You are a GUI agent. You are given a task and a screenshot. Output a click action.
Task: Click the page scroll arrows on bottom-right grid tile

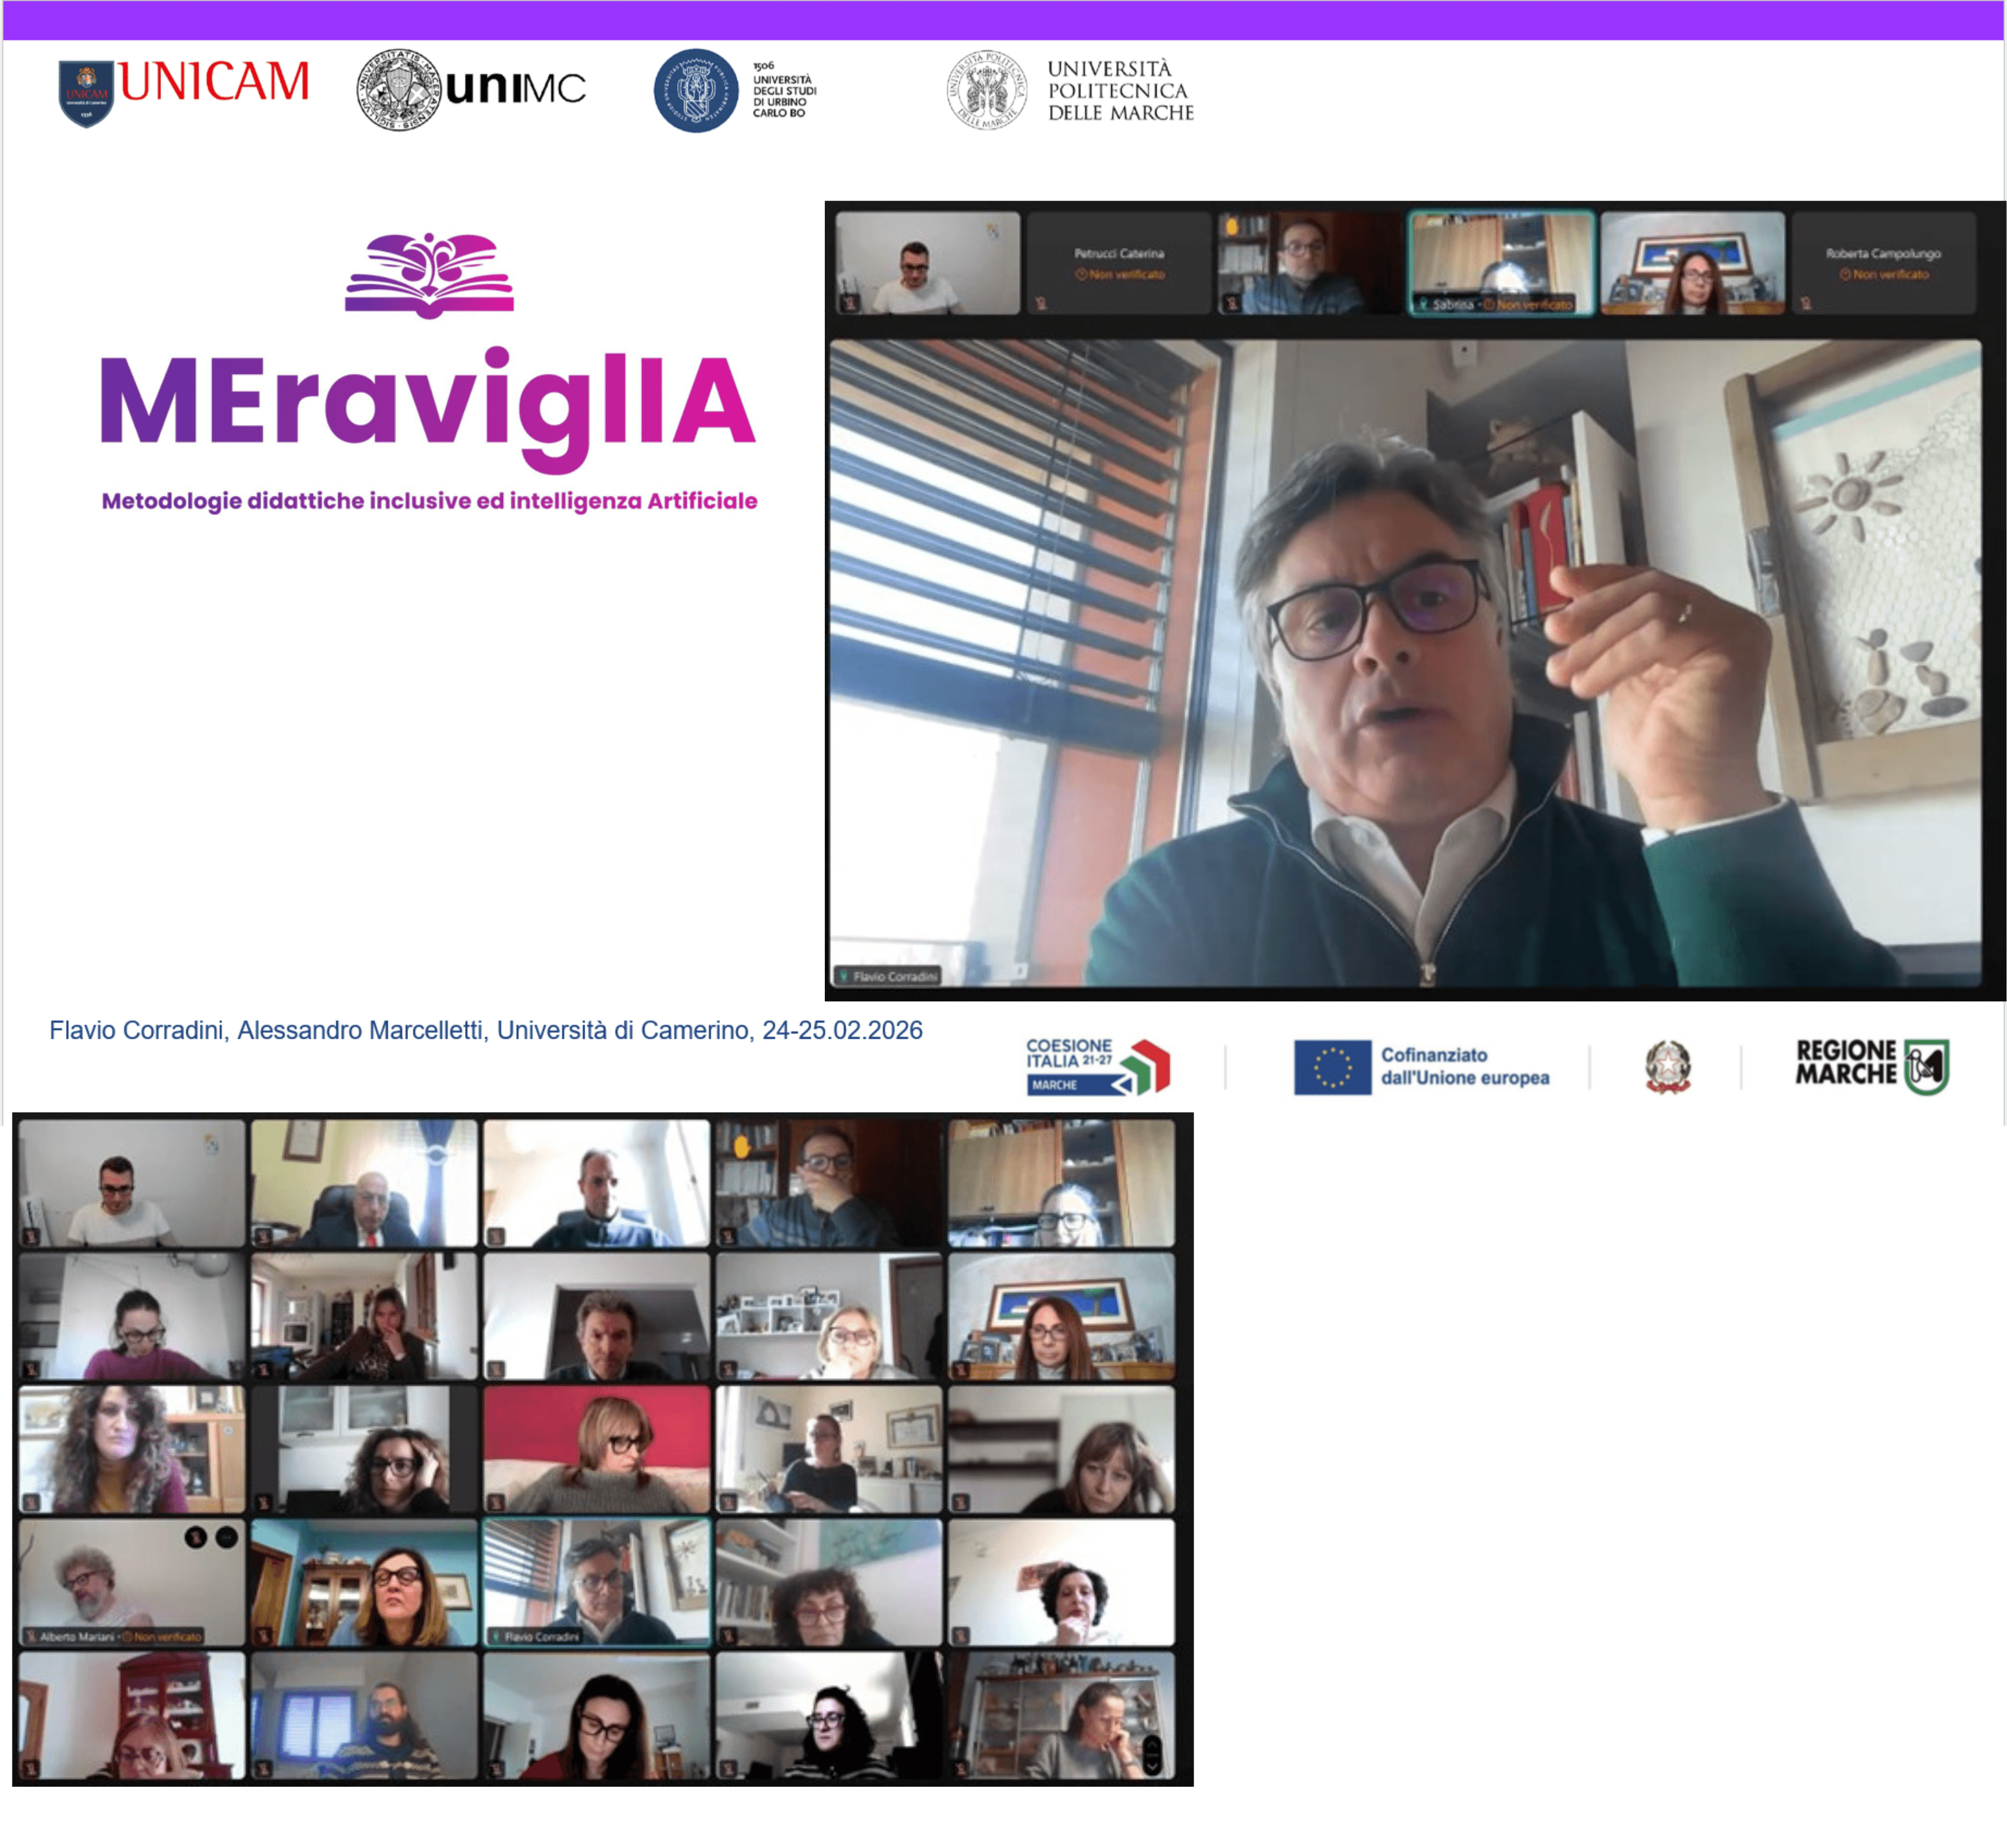click(x=1152, y=1755)
